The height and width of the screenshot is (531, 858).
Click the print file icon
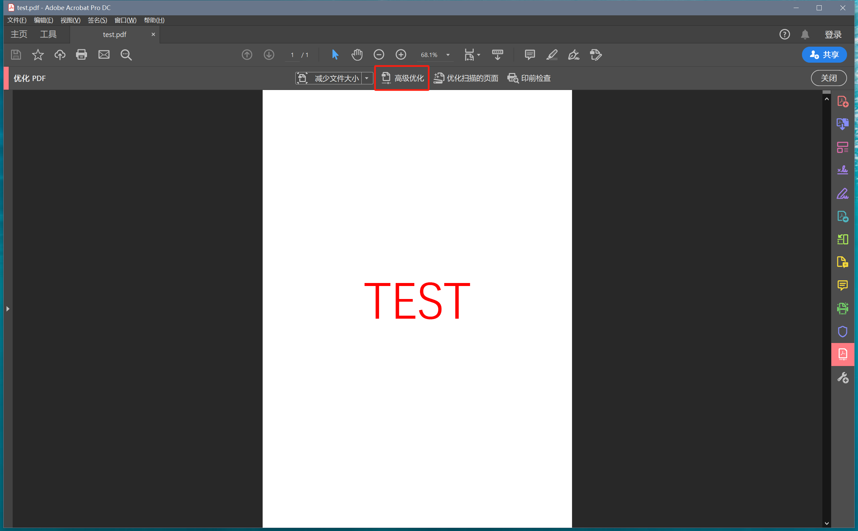(x=81, y=55)
